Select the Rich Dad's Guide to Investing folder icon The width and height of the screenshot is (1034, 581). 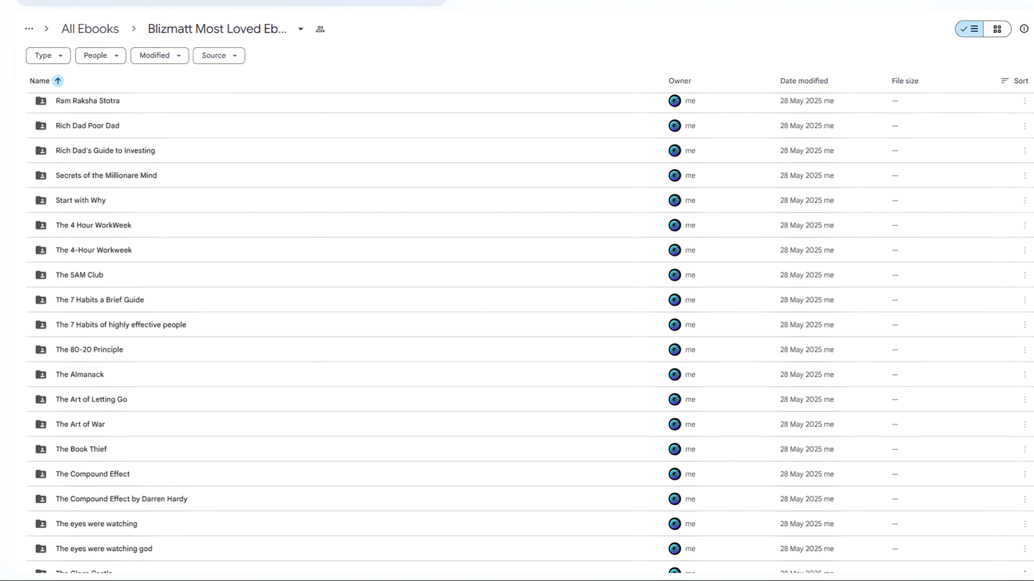pyautogui.click(x=41, y=150)
